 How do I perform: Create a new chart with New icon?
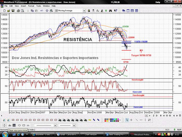[4, 11]
